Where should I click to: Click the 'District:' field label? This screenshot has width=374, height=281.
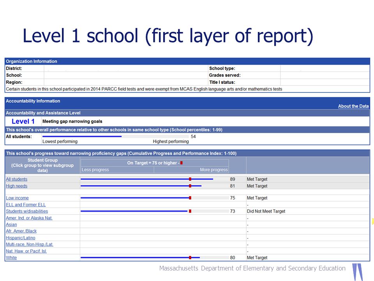coord(14,68)
